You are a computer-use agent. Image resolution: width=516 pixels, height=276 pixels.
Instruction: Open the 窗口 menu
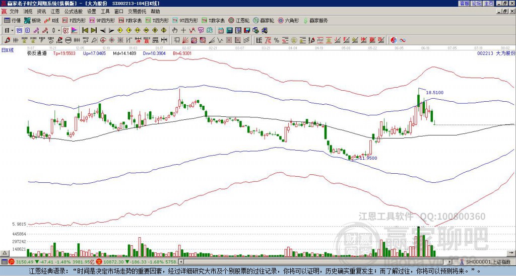[119, 12]
